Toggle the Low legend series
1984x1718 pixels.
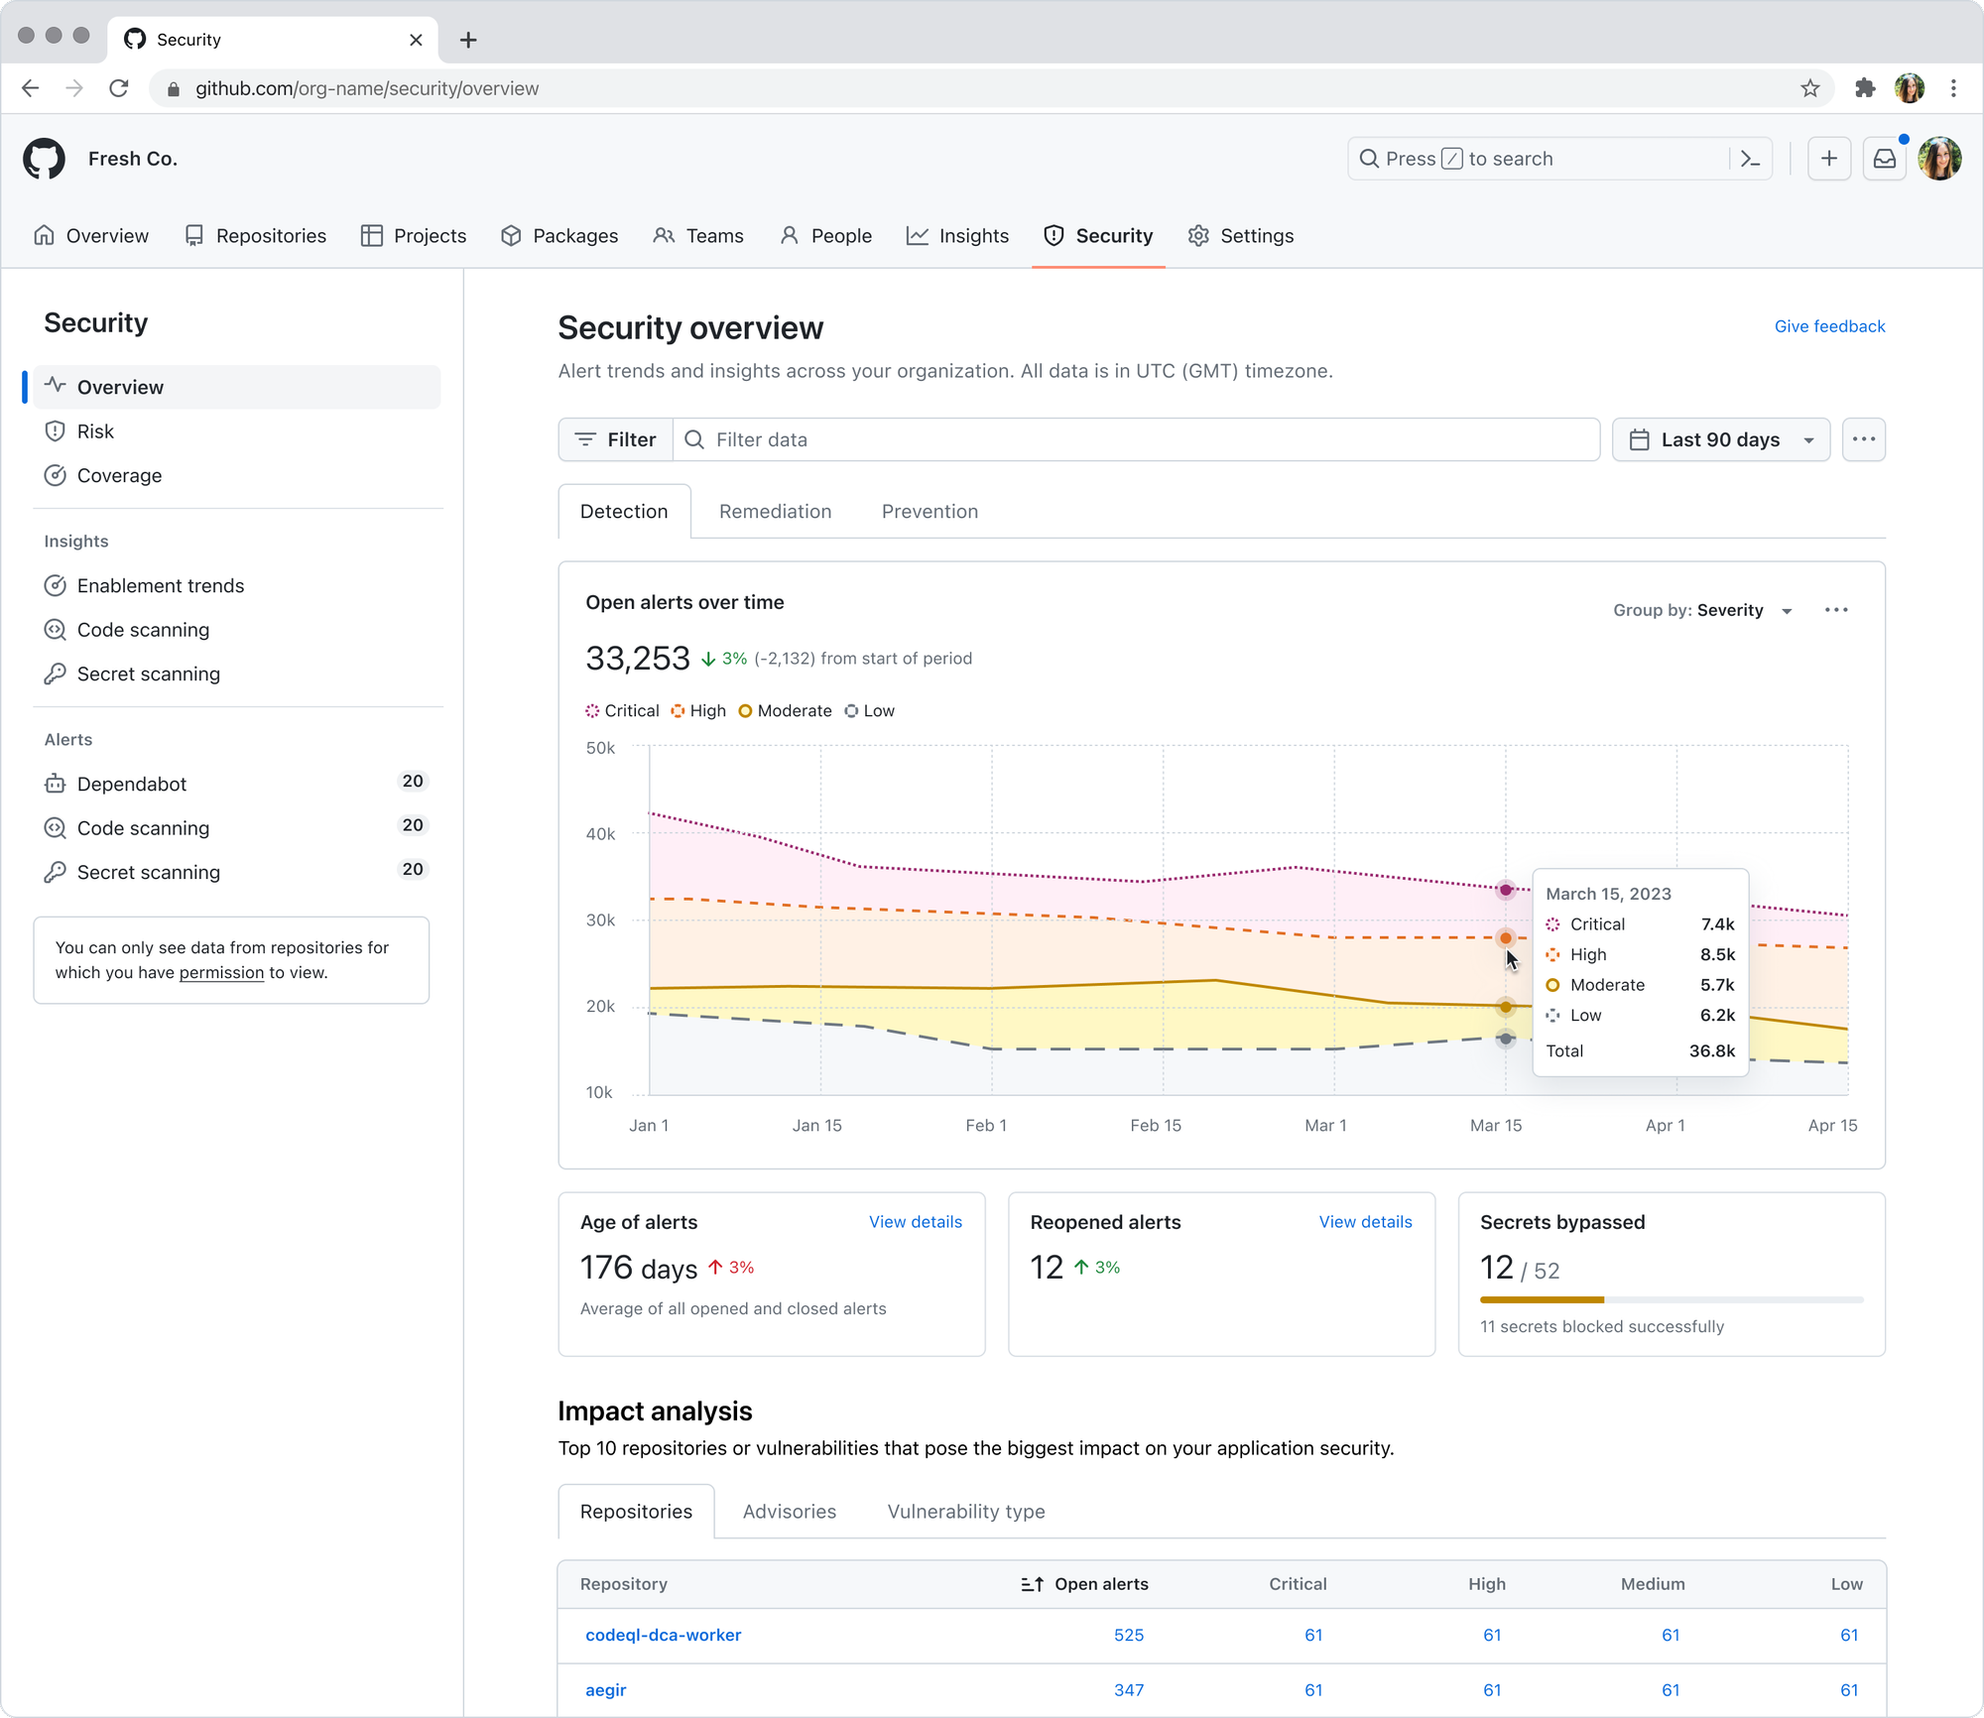[x=869, y=711]
